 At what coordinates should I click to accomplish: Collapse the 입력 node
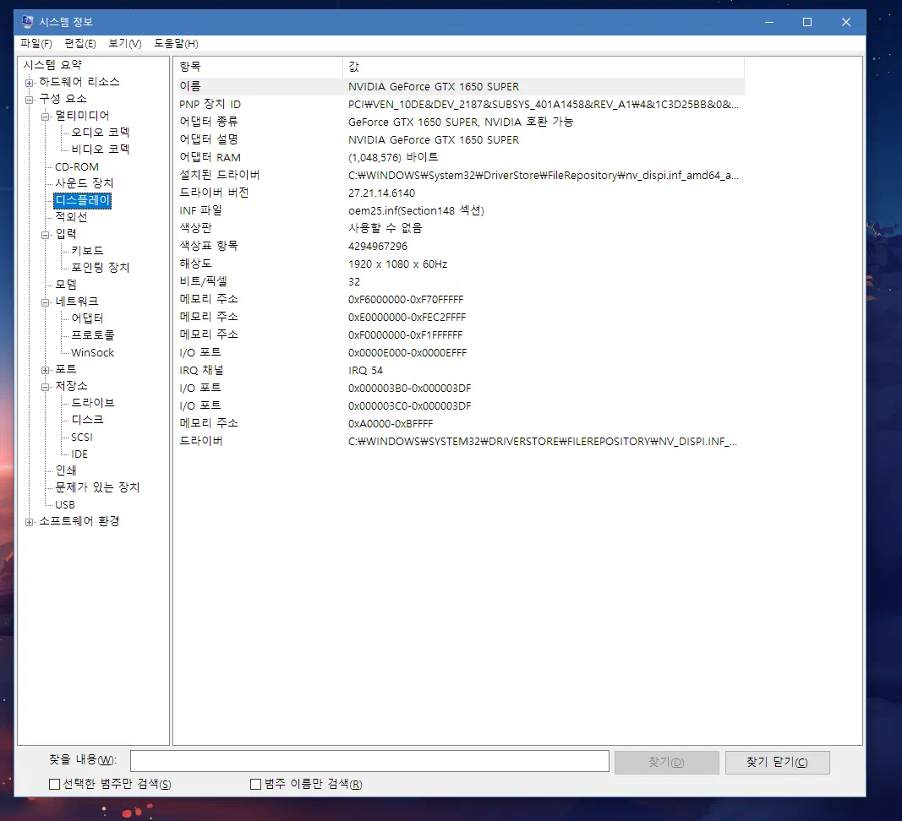tap(45, 235)
